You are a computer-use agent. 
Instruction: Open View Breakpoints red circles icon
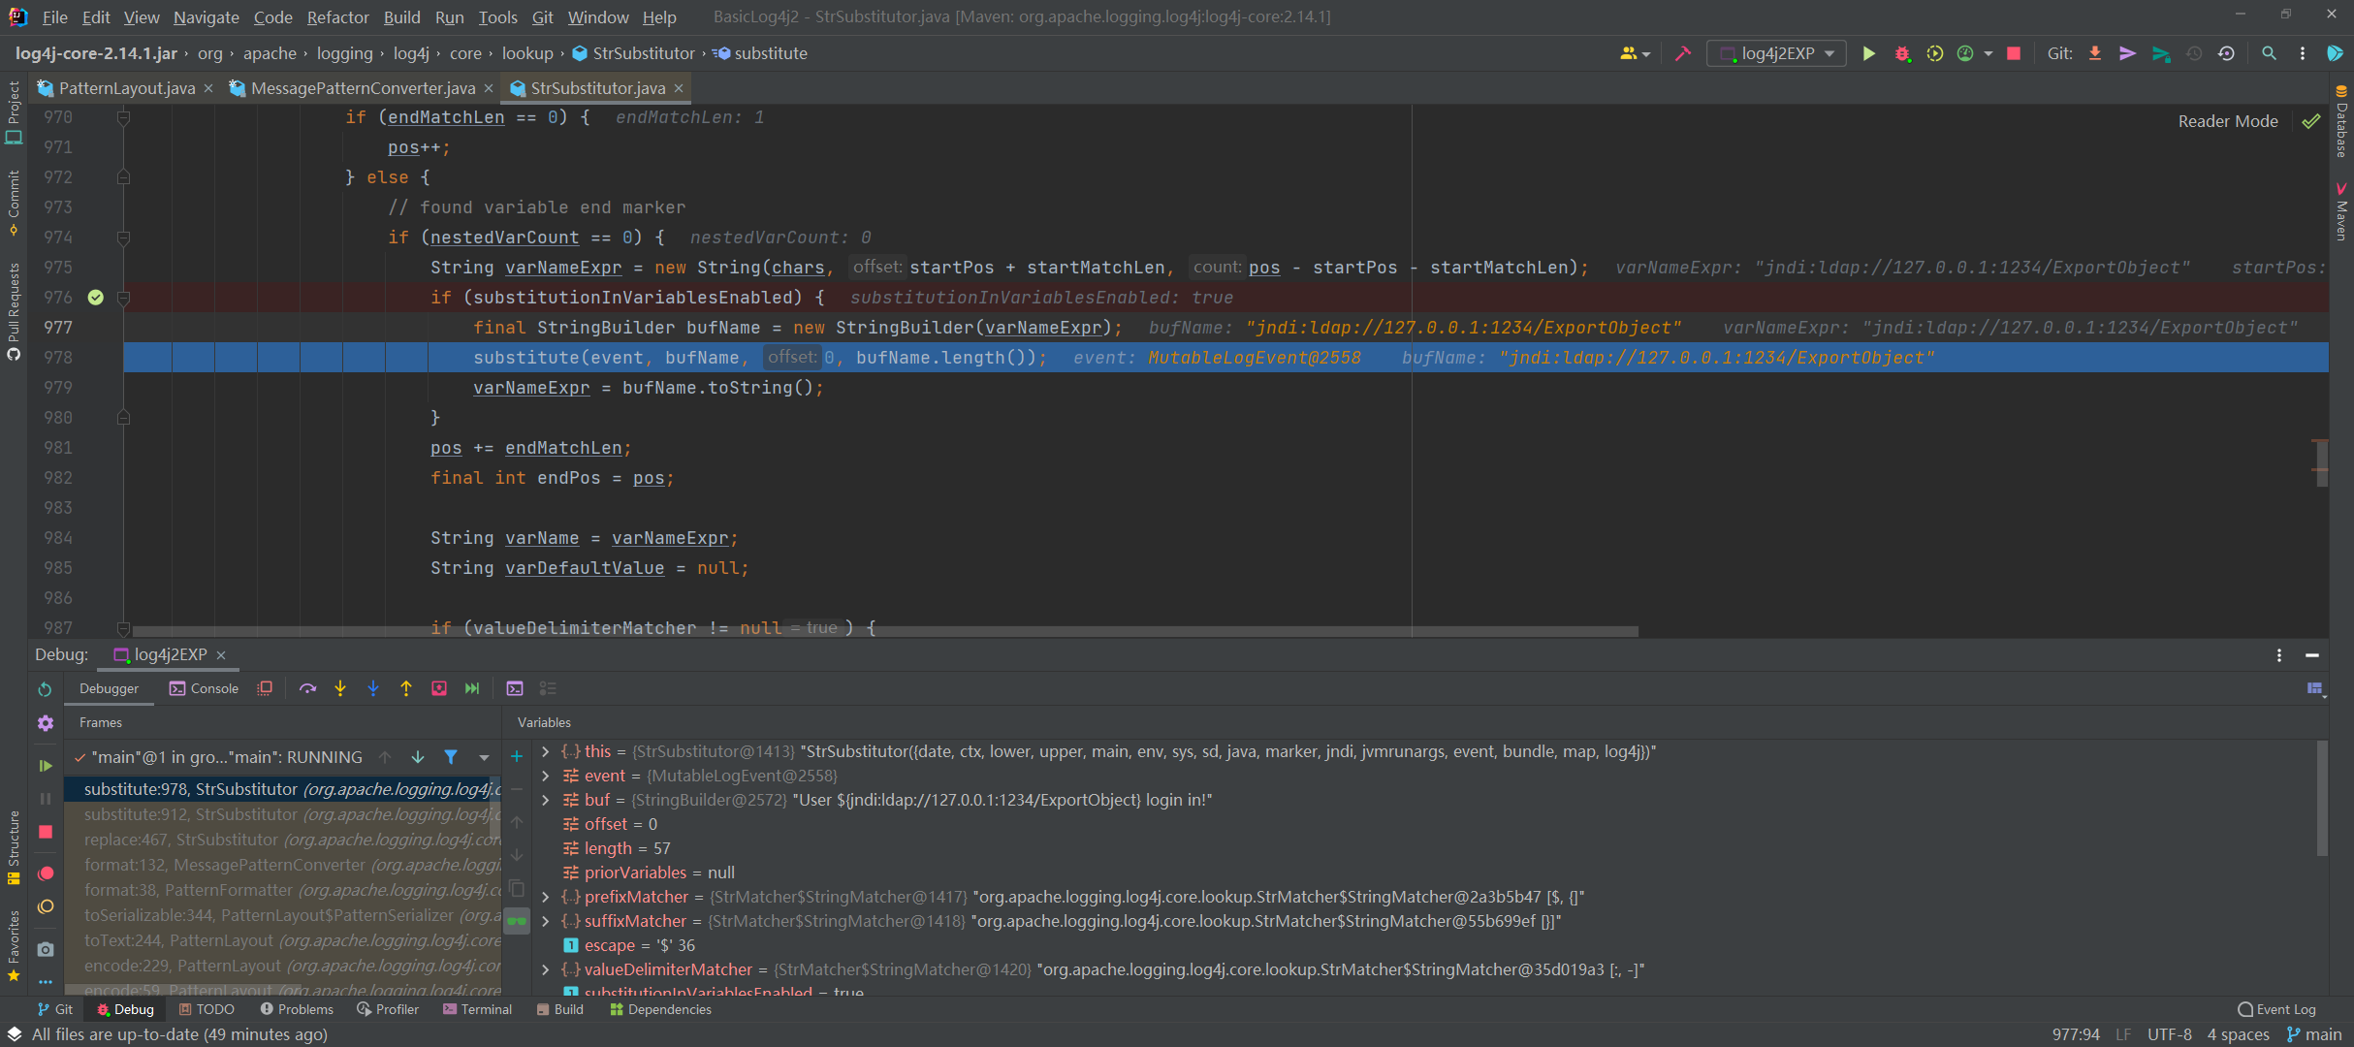[46, 873]
